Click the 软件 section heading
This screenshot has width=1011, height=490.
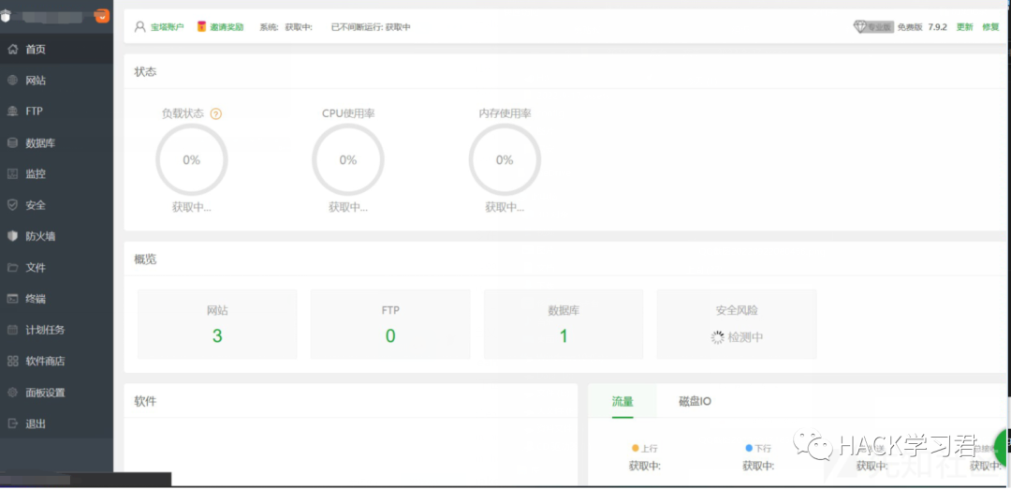[145, 401]
